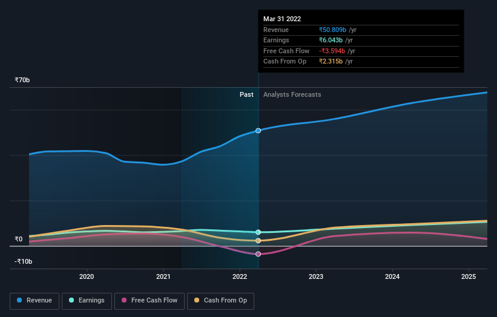Click the 2024 x-axis label
Image resolution: width=497 pixels, height=317 pixels.
pyautogui.click(x=392, y=277)
